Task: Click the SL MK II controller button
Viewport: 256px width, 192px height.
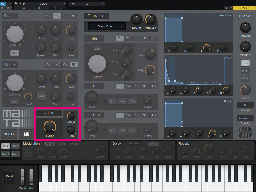Action: 244,8
